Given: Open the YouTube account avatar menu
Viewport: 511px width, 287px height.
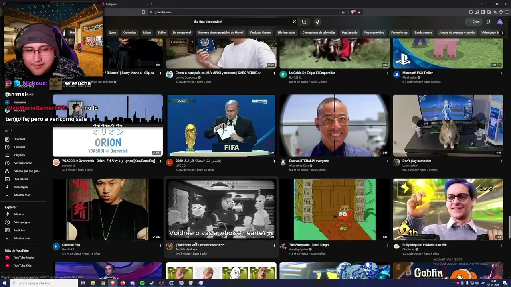Looking at the screenshot, I should (500, 22).
